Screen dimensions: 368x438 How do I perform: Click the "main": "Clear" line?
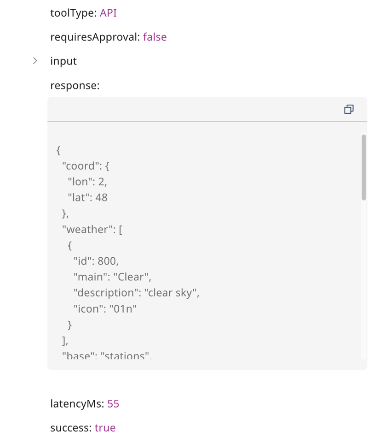pos(112,277)
